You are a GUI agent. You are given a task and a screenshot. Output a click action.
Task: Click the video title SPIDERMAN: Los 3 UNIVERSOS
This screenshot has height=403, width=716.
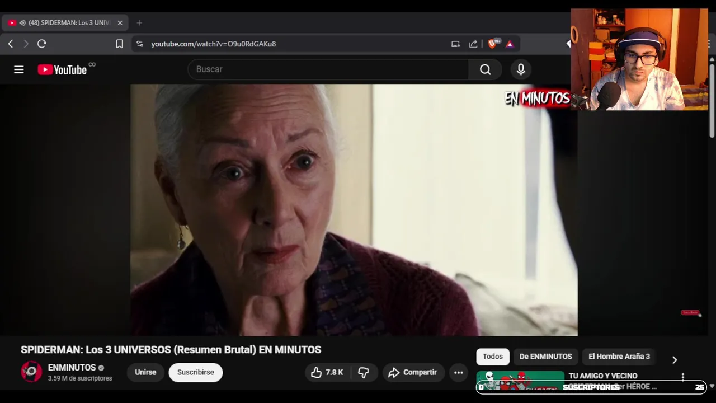171,350
